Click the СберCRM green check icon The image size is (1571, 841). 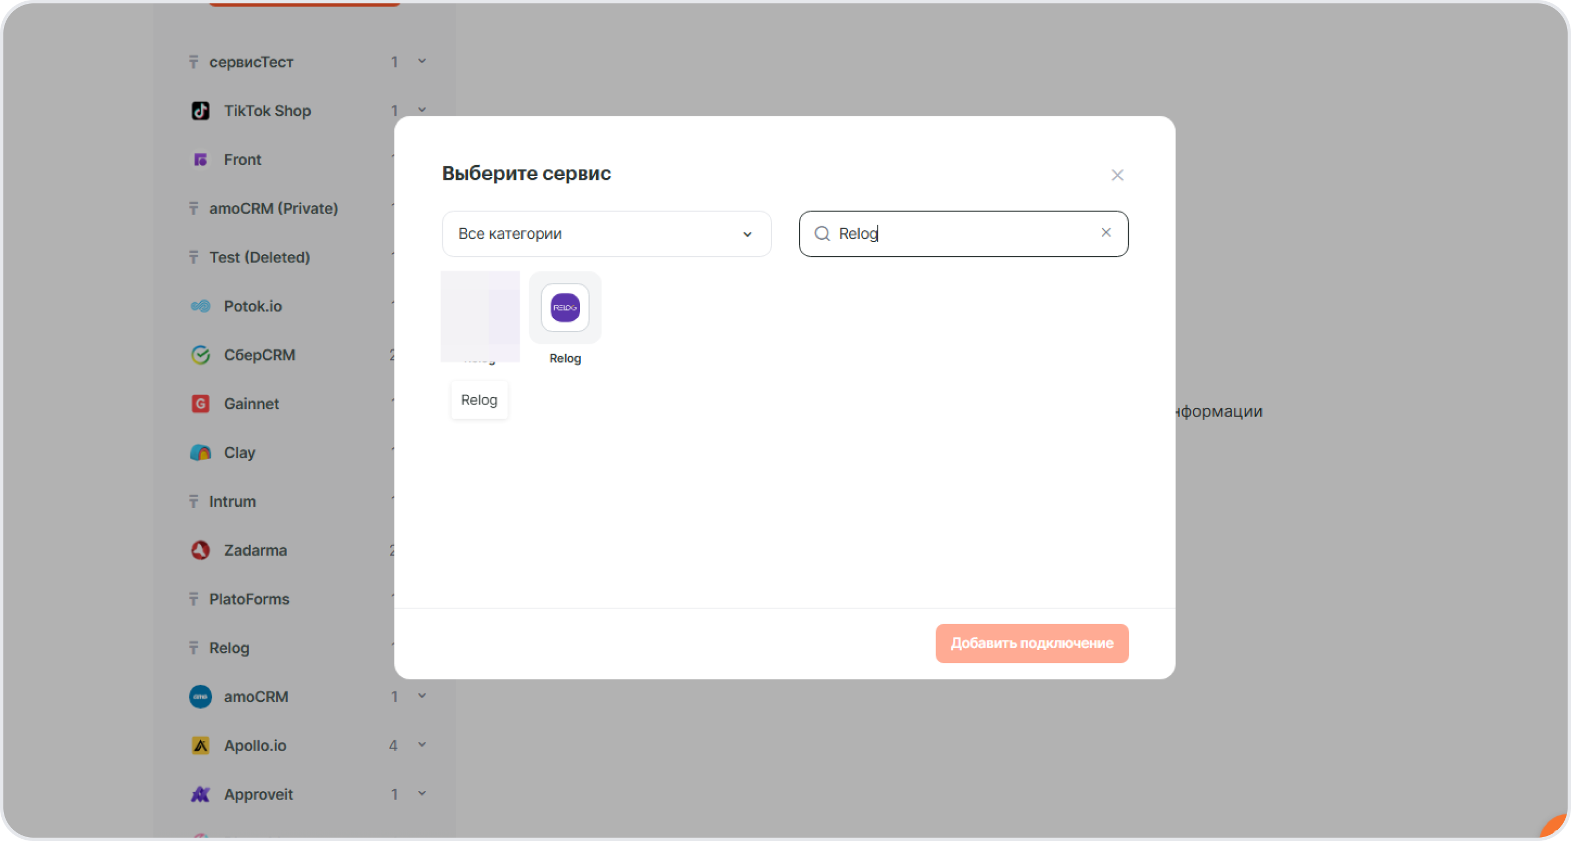pyautogui.click(x=200, y=355)
